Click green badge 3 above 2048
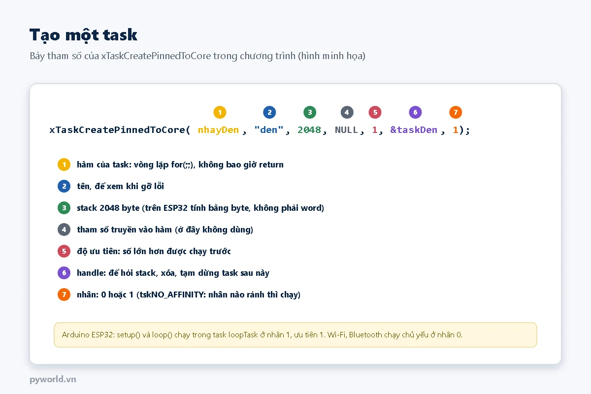This screenshot has width=591, height=394. [310, 112]
